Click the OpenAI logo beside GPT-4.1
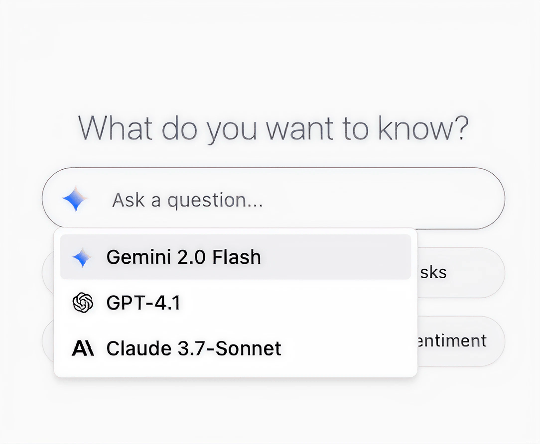 (x=83, y=303)
